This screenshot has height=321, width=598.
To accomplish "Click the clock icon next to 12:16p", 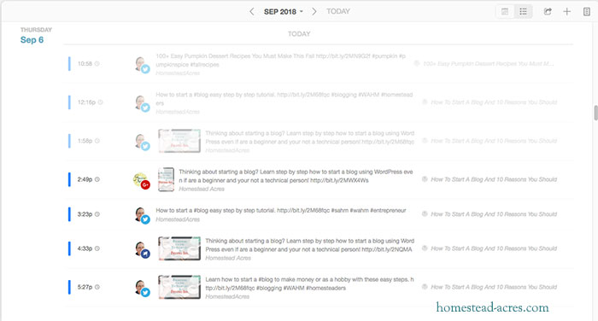I will pyautogui.click(x=100, y=102).
